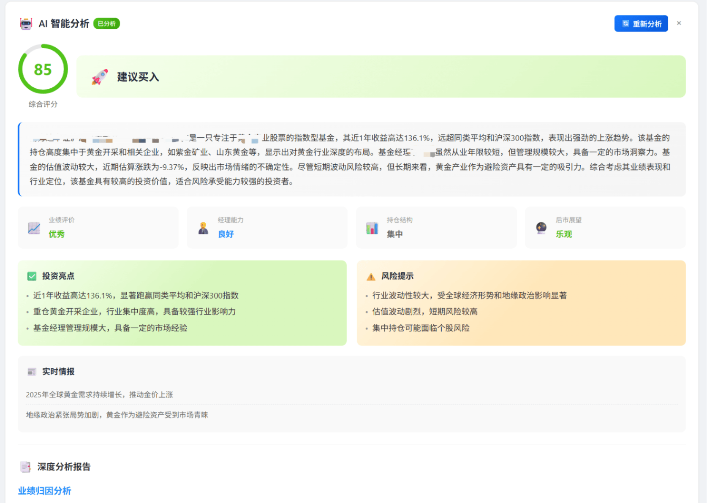This screenshot has width=707, height=503.
Task: Click the 持仓结构 bar chart icon
Action: (372, 228)
